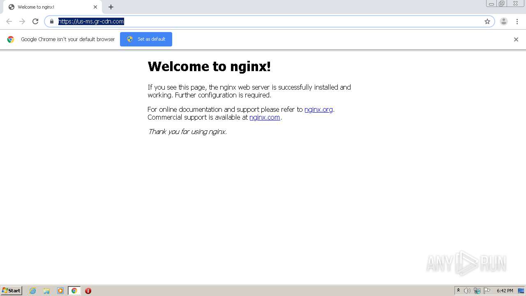
Task: Restore down the Chrome window
Action: click(502, 4)
